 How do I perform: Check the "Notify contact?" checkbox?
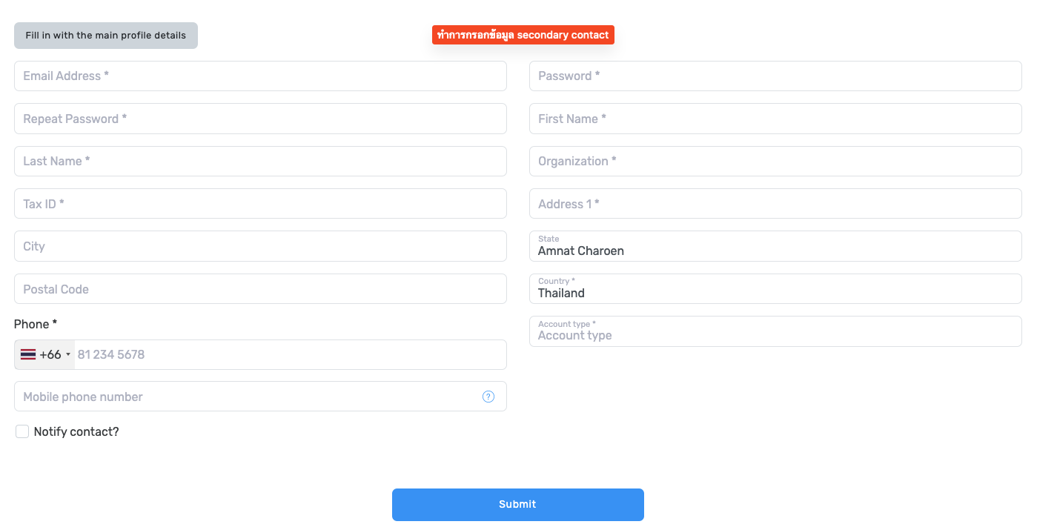pyautogui.click(x=21, y=431)
